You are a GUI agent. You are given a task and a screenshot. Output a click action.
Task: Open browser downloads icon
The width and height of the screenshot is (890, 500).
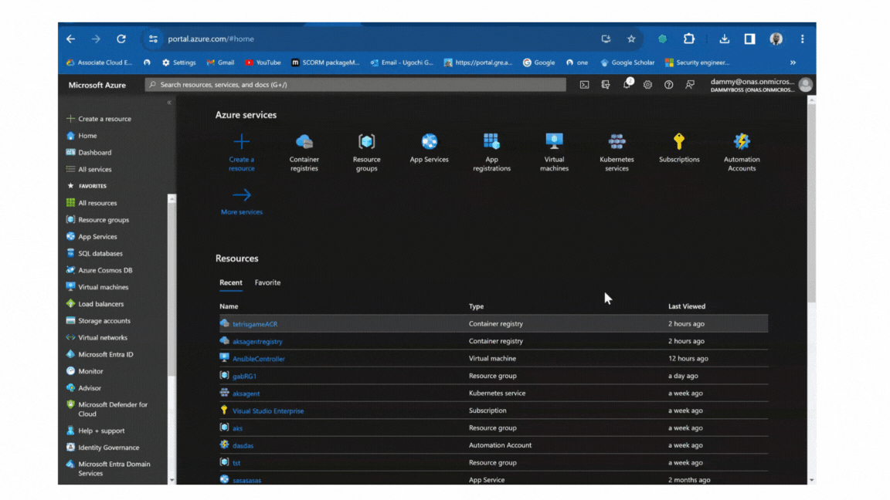[724, 39]
